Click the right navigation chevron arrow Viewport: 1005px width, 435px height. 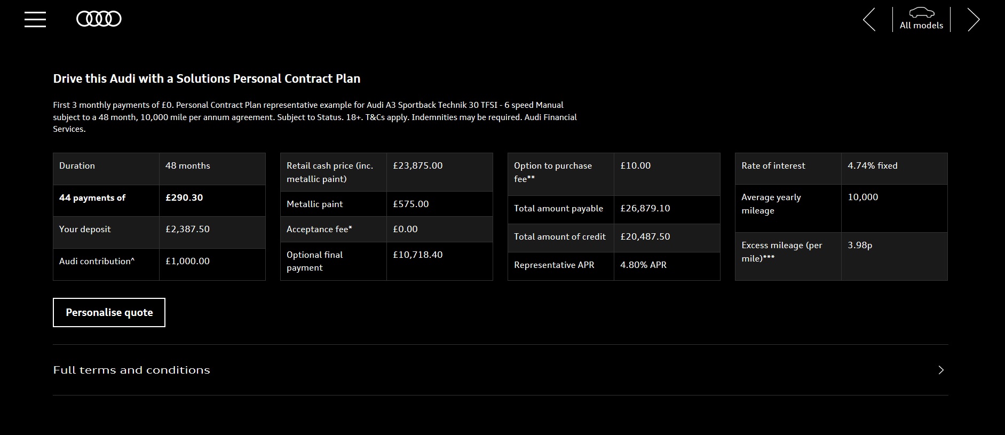click(x=974, y=20)
